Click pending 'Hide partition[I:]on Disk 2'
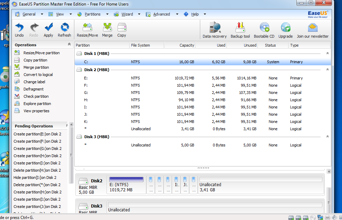This screenshot has width=342, height=220. click(x=35, y=178)
